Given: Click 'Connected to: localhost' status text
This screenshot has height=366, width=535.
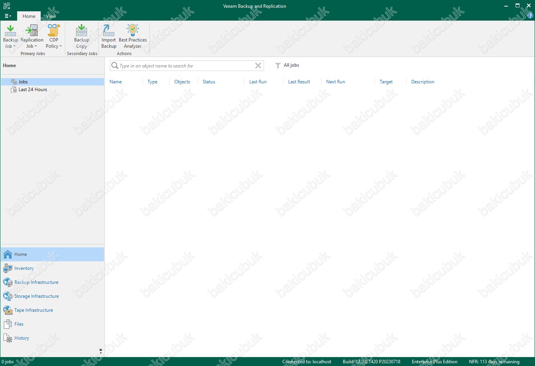Looking at the screenshot, I should [307, 362].
